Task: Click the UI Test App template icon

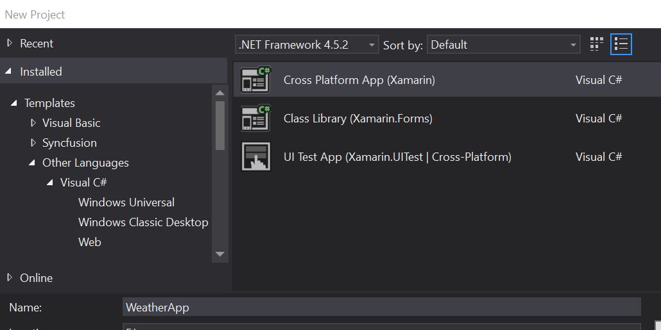Action: 256,156
